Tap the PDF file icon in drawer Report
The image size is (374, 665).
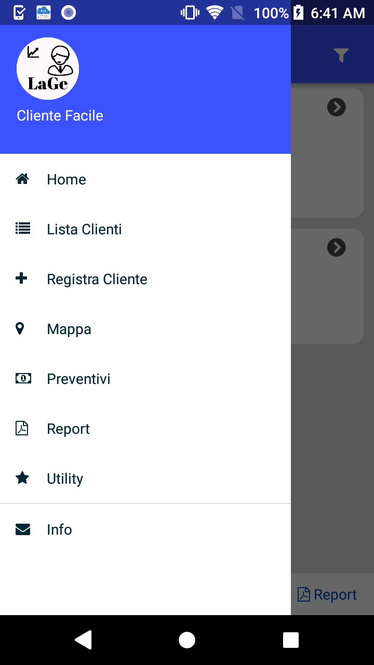(22, 428)
